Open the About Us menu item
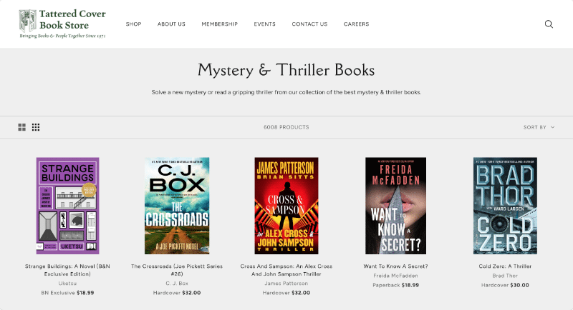 (171, 24)
